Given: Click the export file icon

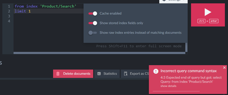Looking at the screenshot, I should coord(126,74).
